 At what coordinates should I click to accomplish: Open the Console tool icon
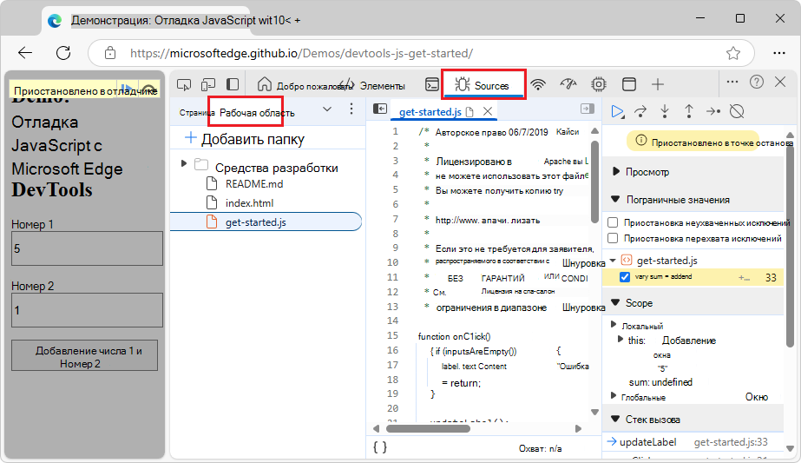pyautogui.click(x=432, y=84)
